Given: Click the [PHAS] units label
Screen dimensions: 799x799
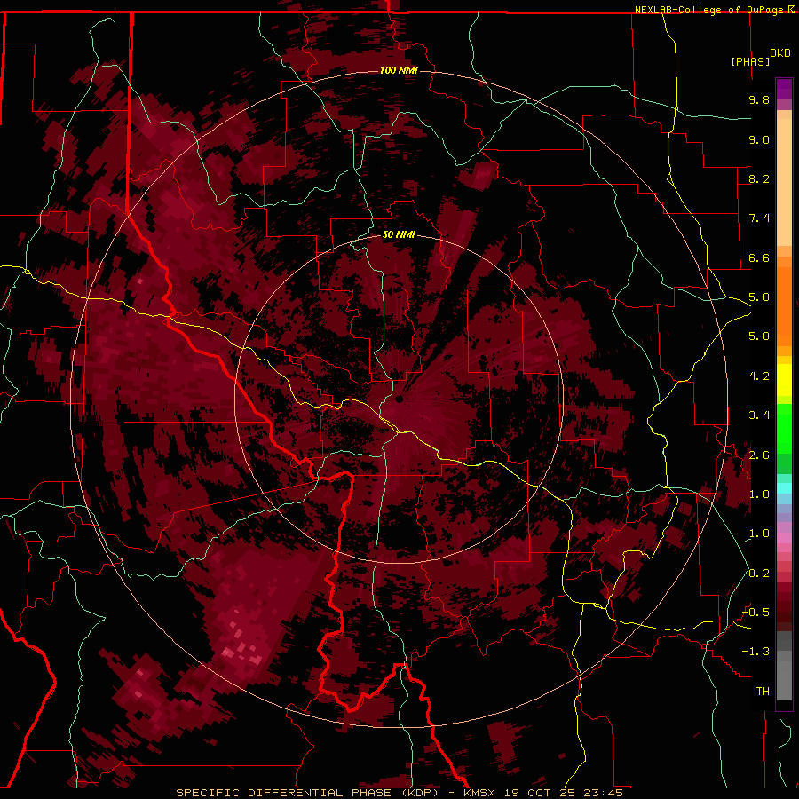Looking at the screenshot, I should click(750, 61).
